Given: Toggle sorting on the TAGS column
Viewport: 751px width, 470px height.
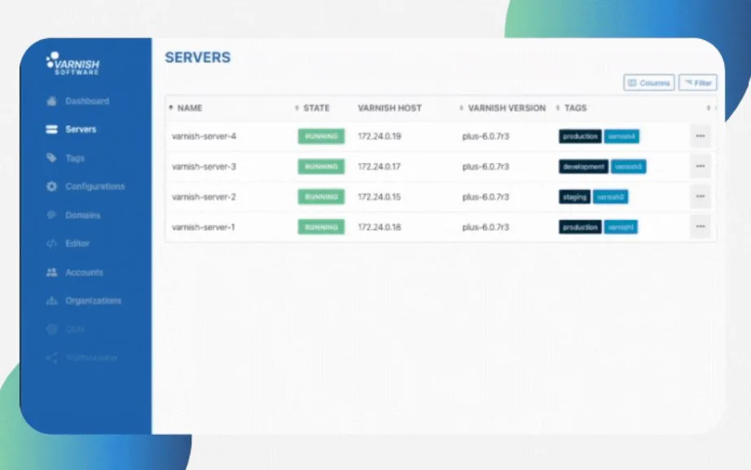Looking at the screenshot, I should click(x=574, y=108).
